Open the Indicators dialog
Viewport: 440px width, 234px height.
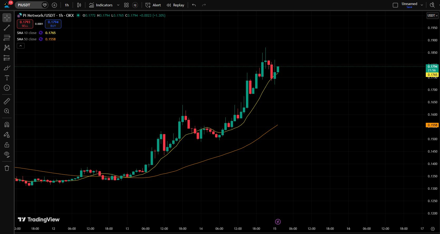pyautogui.click(x=101, y=5)
